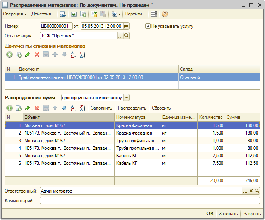Clear the Ответственный field with the X button
Screen dimensions: 265x220
tap(251, 191)
